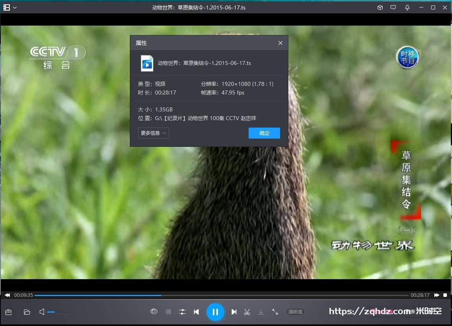Pin the window on top

pos(407,7)
